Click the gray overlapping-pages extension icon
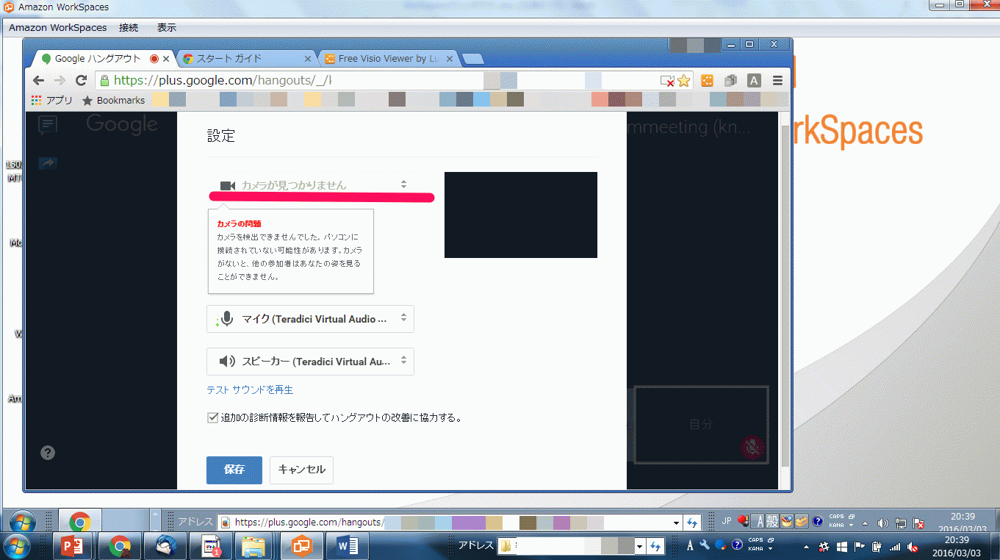Screen dimensions: 1000x560 pyautogui.click(x=730, y=81)
